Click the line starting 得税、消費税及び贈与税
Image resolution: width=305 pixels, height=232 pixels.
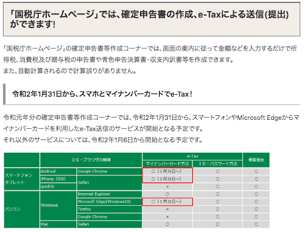click(119, 60)
